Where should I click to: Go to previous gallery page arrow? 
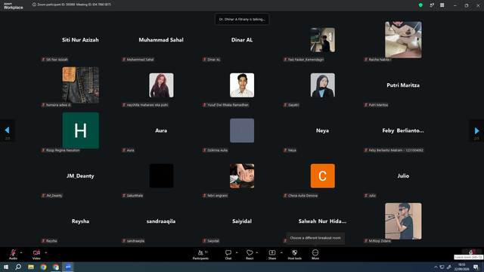(x=7, y=131)
